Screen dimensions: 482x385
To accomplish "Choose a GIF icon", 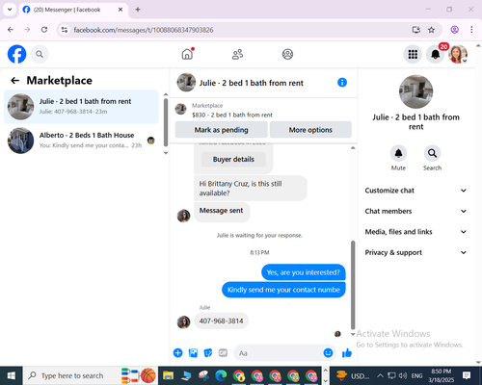I will pos(223,353).
